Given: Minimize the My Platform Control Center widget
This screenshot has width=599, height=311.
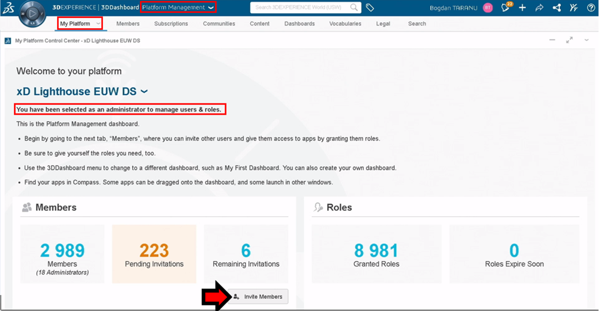Looking at the screenshot, I should (552, 40).
